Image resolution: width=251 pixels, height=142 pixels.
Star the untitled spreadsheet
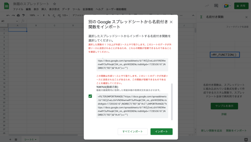54,4
